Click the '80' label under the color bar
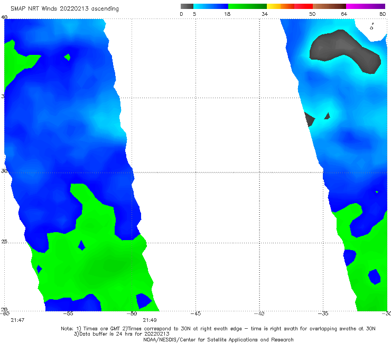Screen dimensions: 391x343 click(383, 14)
